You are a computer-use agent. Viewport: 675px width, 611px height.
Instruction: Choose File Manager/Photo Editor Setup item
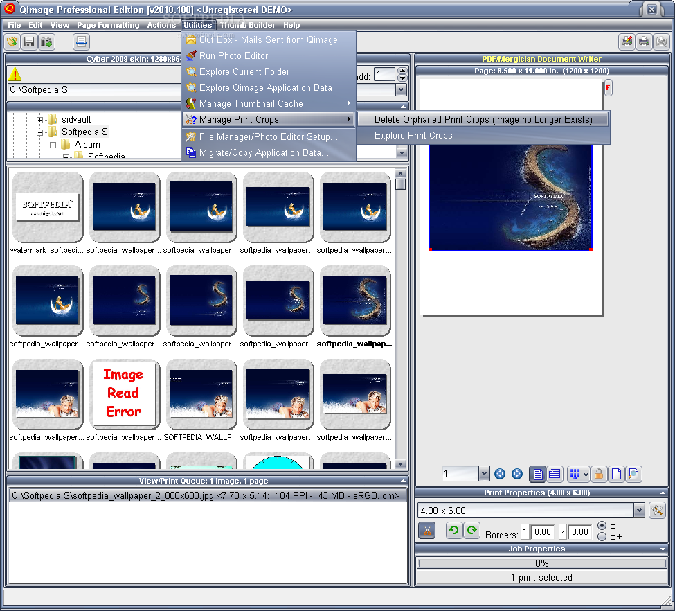pos(269,136)
